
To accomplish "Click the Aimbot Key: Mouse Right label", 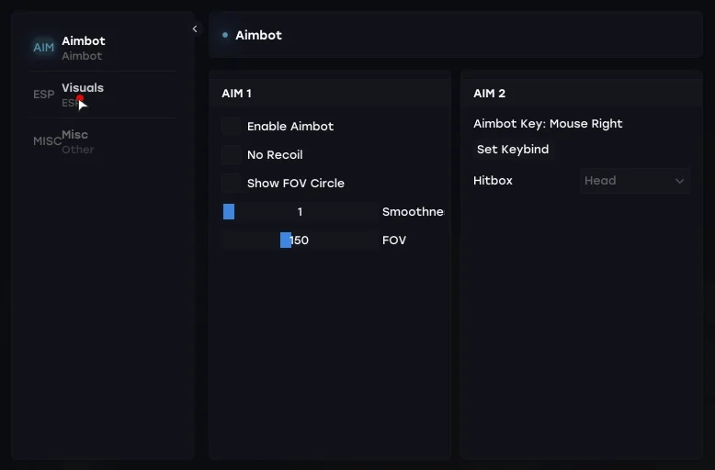I will pyautogui.click(x=548, y=124).
